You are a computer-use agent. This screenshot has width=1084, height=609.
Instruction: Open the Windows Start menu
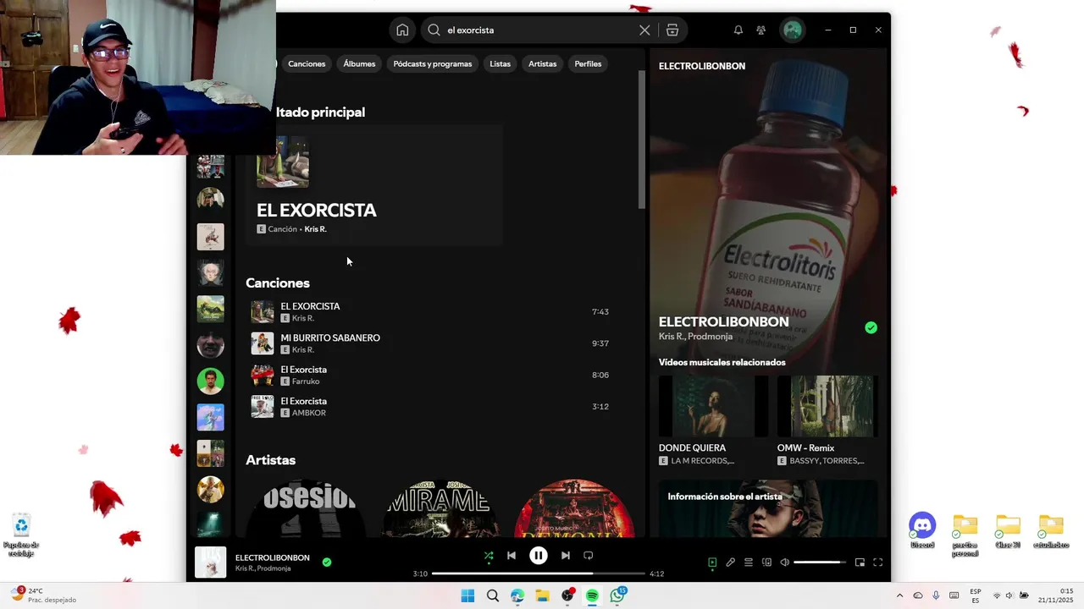tap(467, 596)
